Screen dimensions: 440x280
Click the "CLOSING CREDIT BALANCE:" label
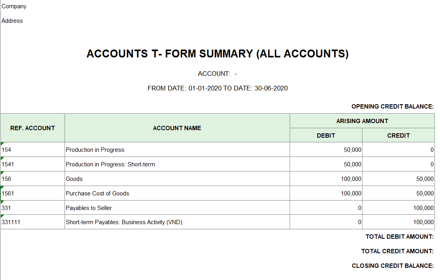(392, 266)
